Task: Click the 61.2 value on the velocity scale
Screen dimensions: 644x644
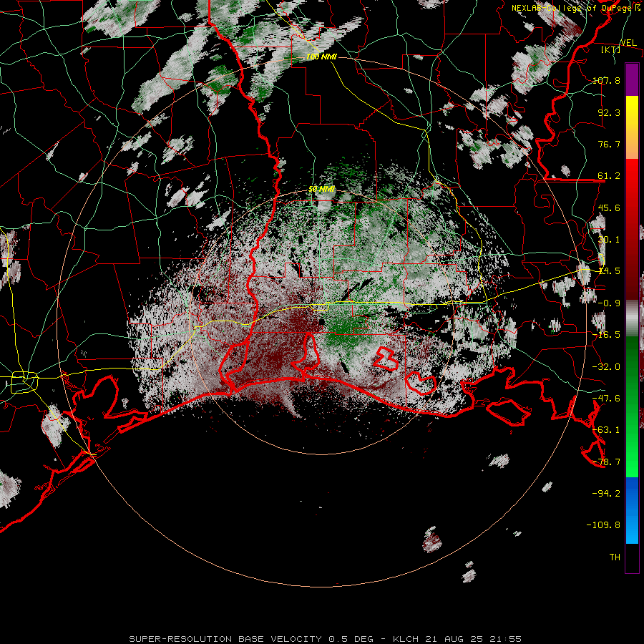Action: tap(609, 176)
